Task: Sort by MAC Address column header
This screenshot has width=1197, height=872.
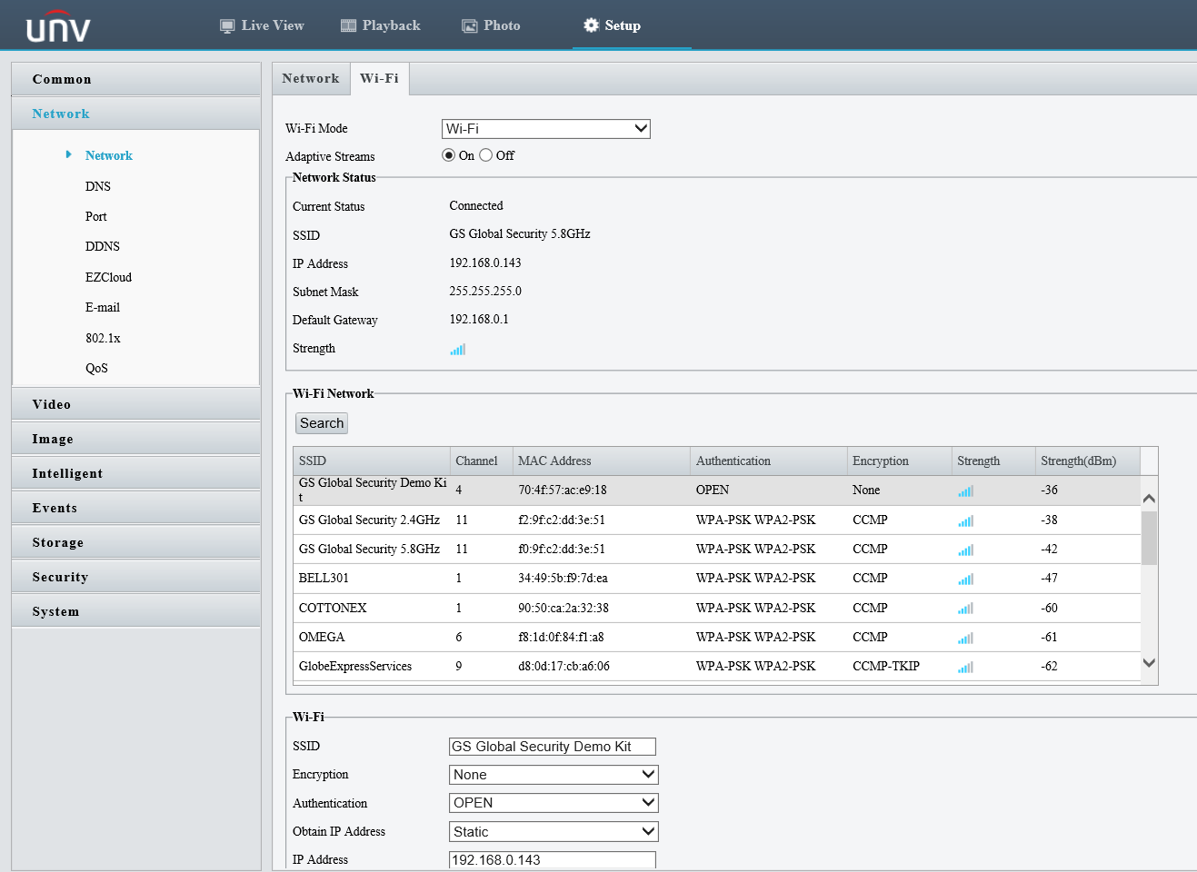Action: [x=602, y=461]
